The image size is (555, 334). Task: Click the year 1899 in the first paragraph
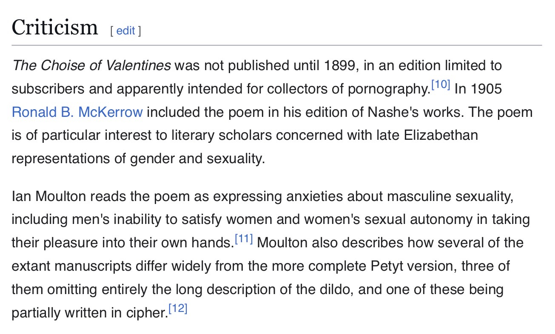pyautogui.click(x=339, y=65)
